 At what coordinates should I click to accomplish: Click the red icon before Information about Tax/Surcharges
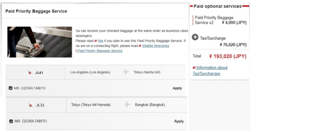[194, 68]
